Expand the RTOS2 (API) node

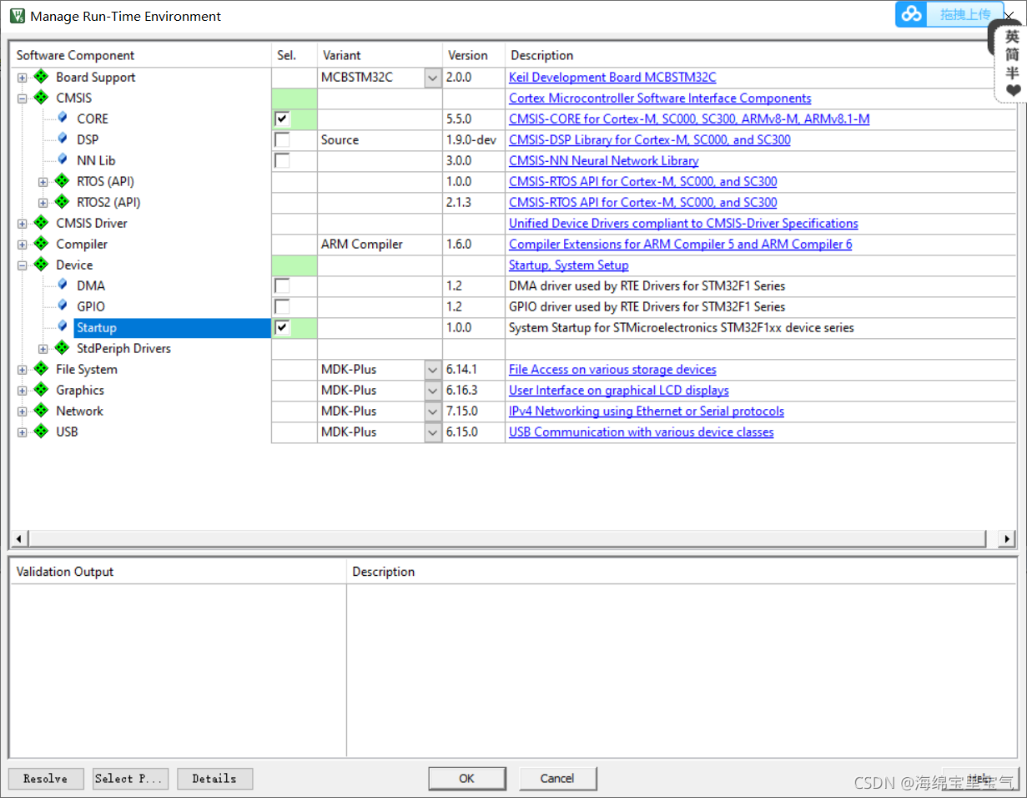point(43,203)
